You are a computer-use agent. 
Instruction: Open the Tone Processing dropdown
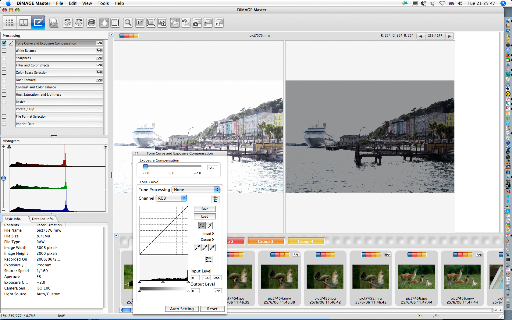[x=196, y=190]
